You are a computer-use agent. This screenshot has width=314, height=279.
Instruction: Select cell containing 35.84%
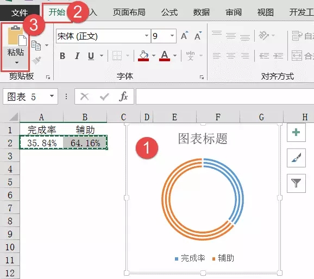point(41,142)
